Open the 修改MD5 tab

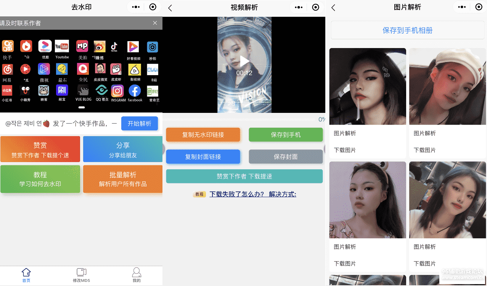click(81, 275)
